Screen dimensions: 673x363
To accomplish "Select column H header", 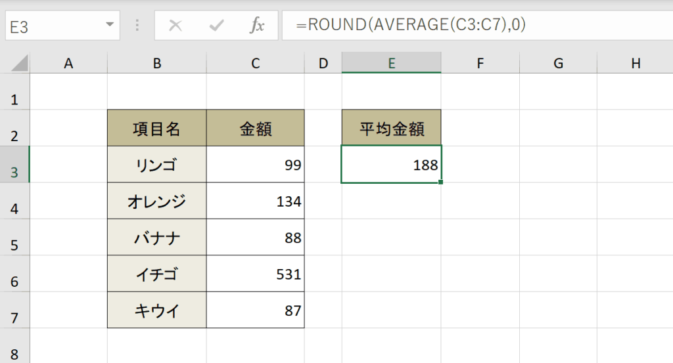I will (x=636, y=63).
